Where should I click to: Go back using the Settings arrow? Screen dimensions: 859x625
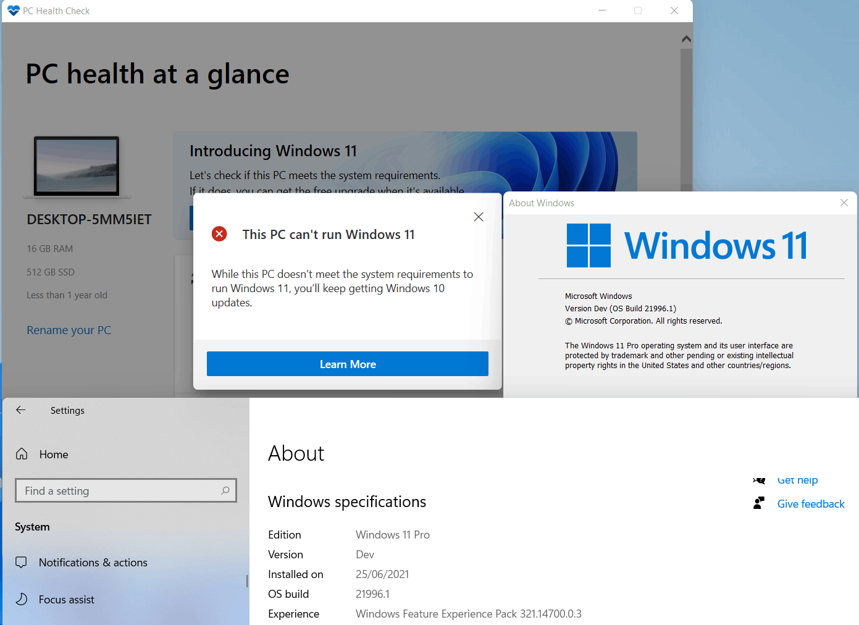click(21, 410)
